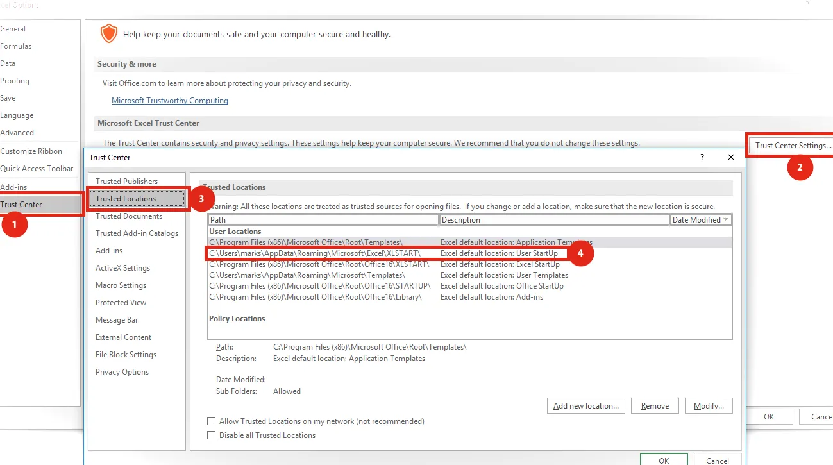The image size is (833, 465).
Task: Click 'Excel default location: Add-ins' description
Action: click(x=492, y=297)
